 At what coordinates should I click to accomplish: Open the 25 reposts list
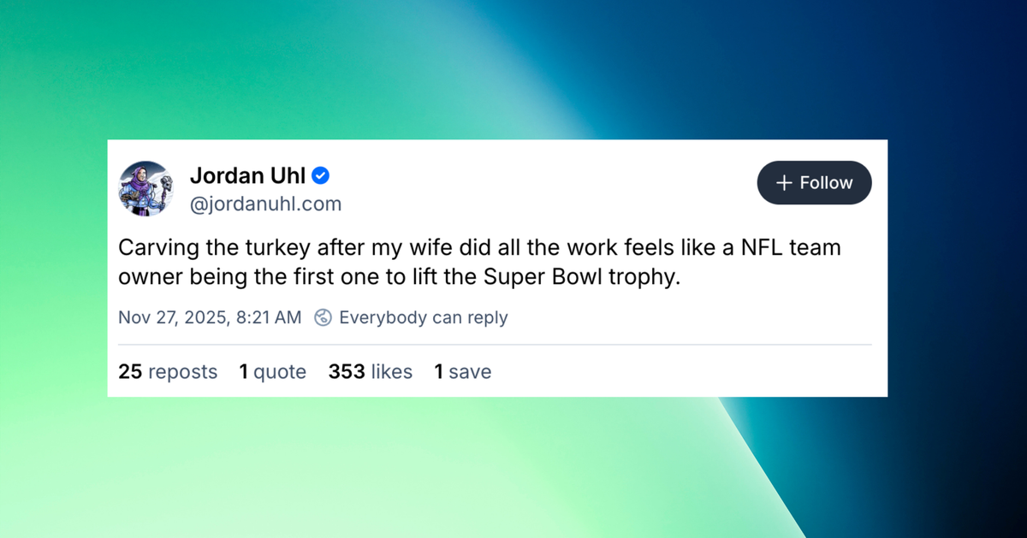coord(168,371)
